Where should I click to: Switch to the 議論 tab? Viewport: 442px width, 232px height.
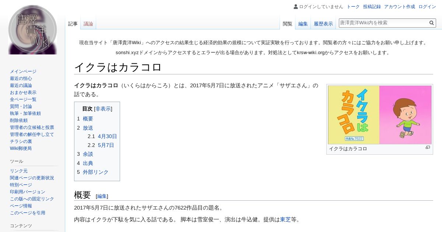tap(88, 24)
